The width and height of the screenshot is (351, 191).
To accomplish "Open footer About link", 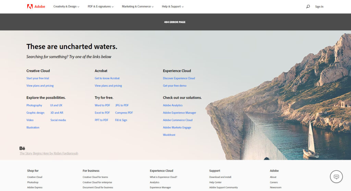I will 273,177.
